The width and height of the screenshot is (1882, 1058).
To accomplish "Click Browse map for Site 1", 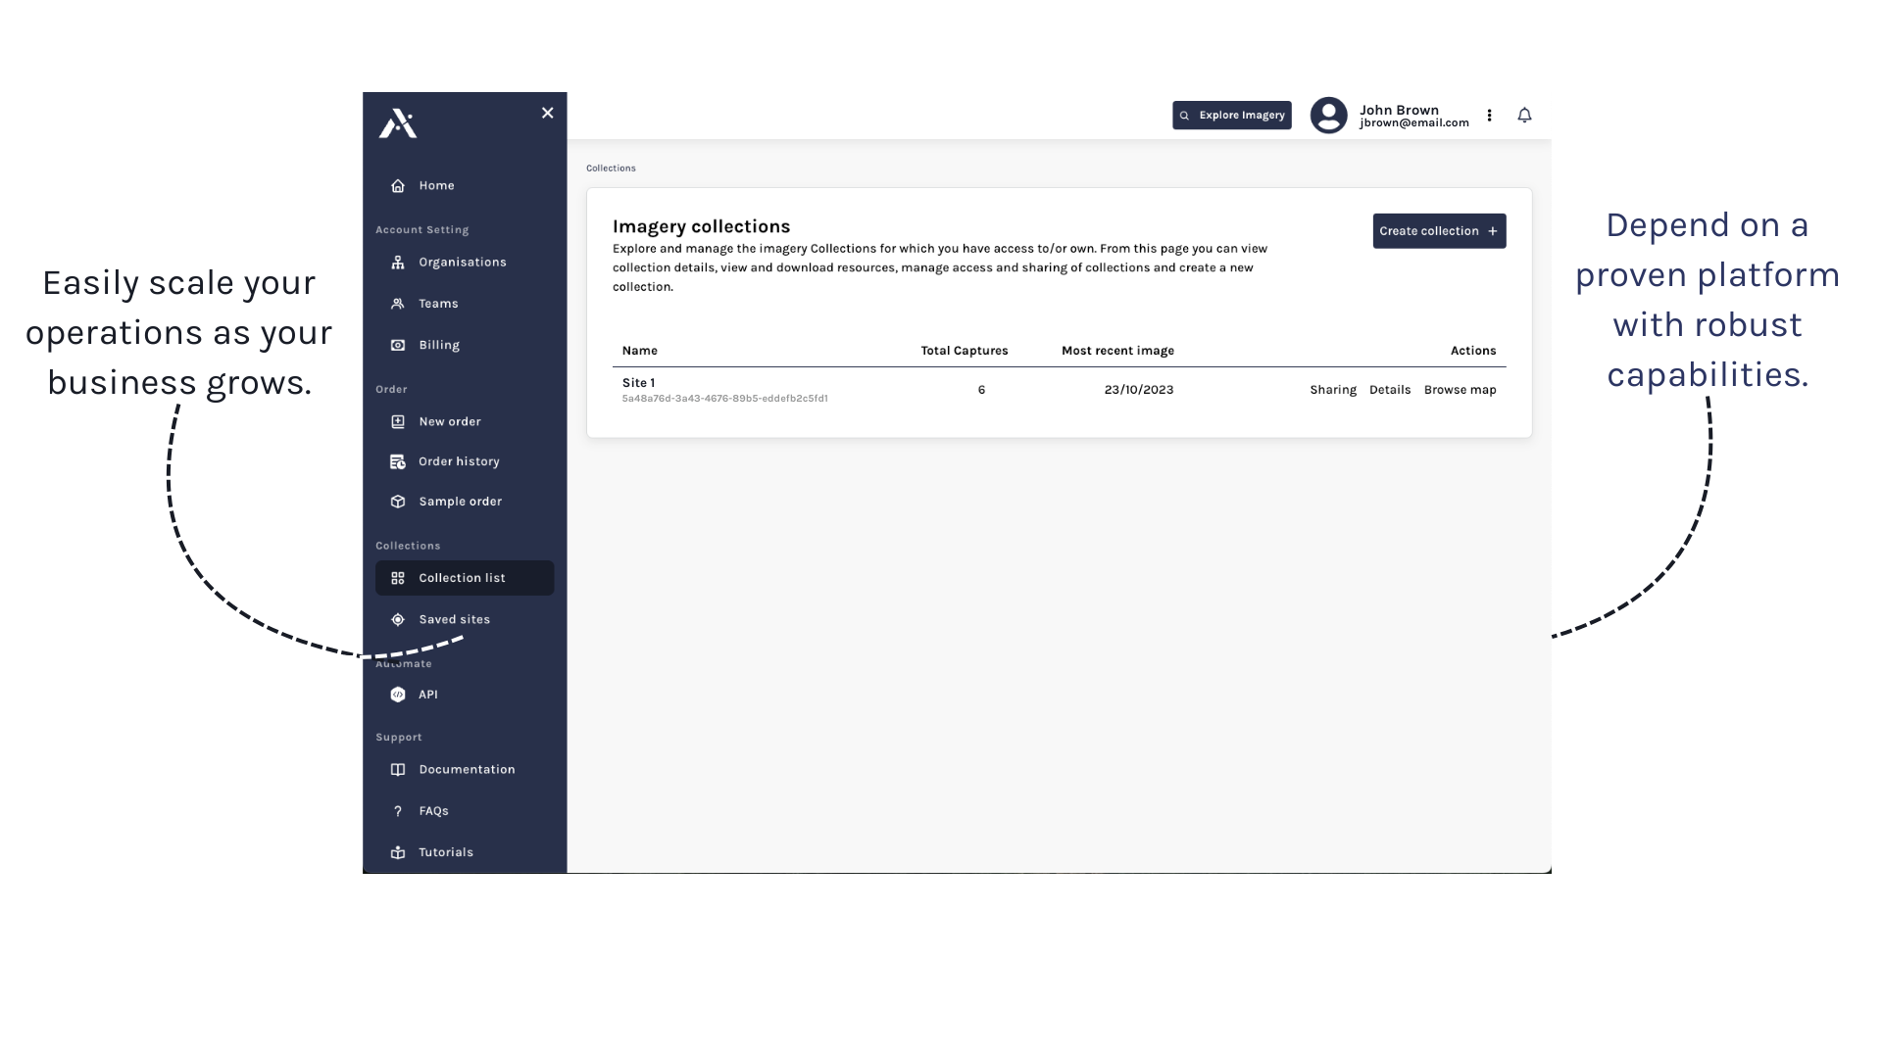I will pyautogui.click(x=1460, y=390).
